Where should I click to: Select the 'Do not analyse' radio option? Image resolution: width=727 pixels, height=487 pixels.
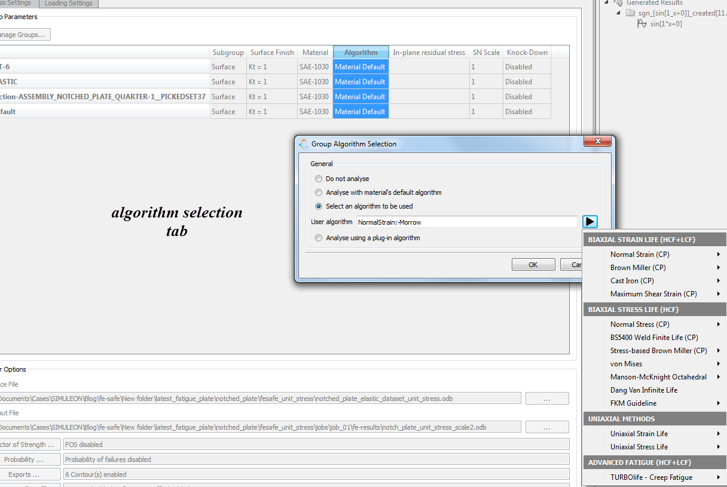click(x=317, y=178)
